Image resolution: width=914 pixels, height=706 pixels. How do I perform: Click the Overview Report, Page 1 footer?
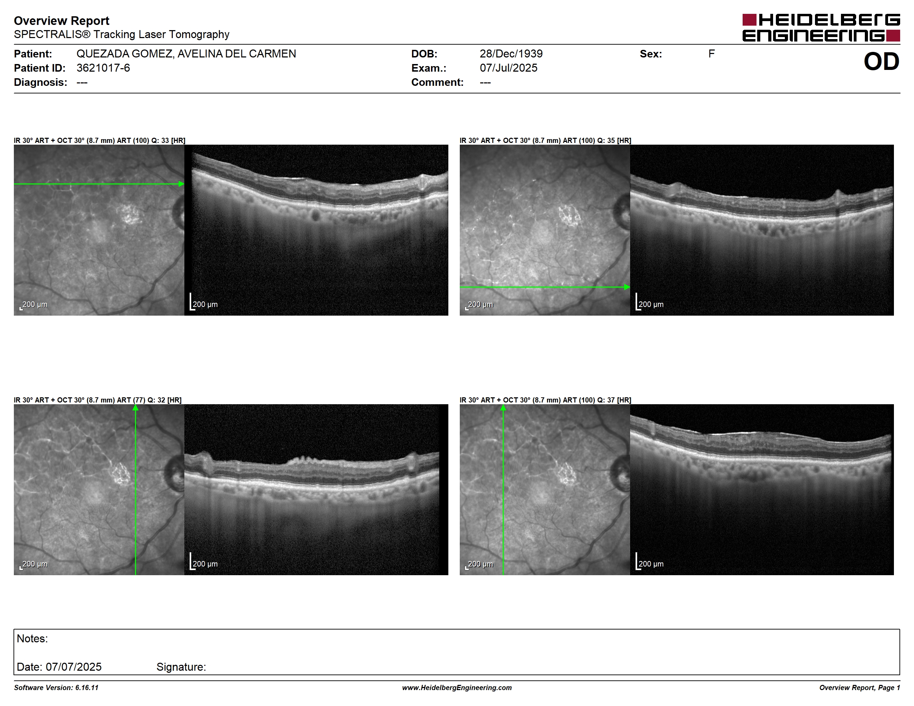(860, 688)
